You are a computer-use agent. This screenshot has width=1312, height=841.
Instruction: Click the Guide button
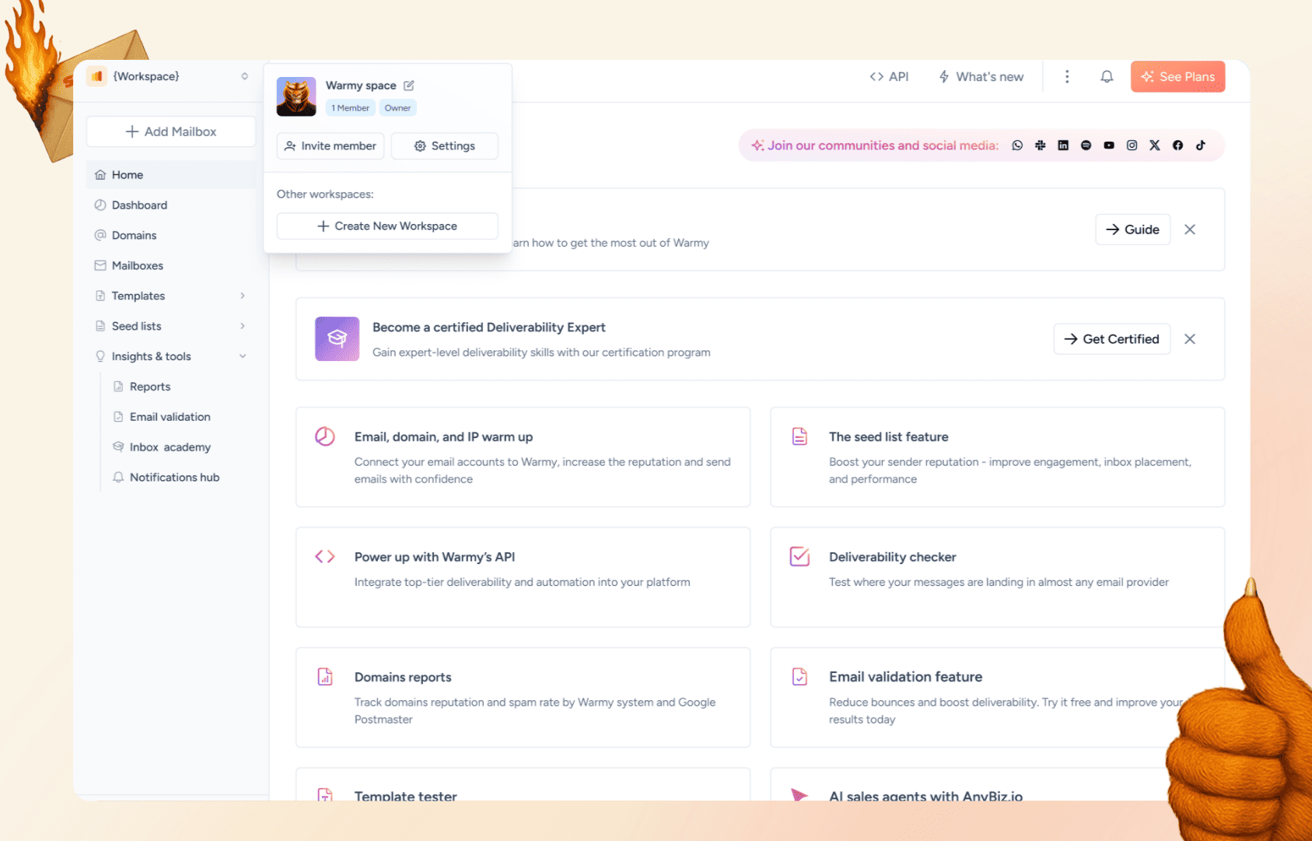(1132, 230)
